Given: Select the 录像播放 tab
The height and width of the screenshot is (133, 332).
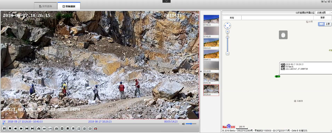Looking at the screenshot, I should point(69,6).
